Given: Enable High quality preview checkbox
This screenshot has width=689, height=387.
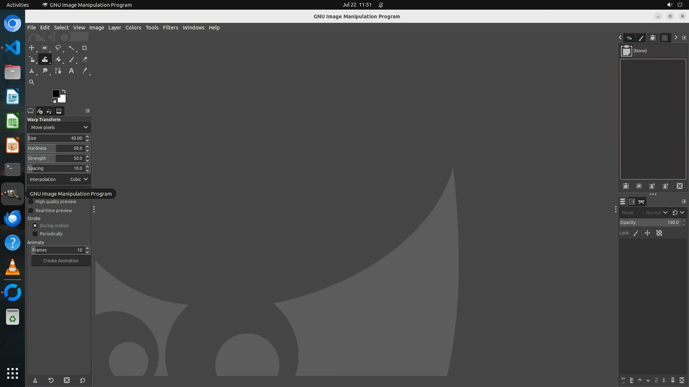Looking at the screenshot, I should click(31, 202).
